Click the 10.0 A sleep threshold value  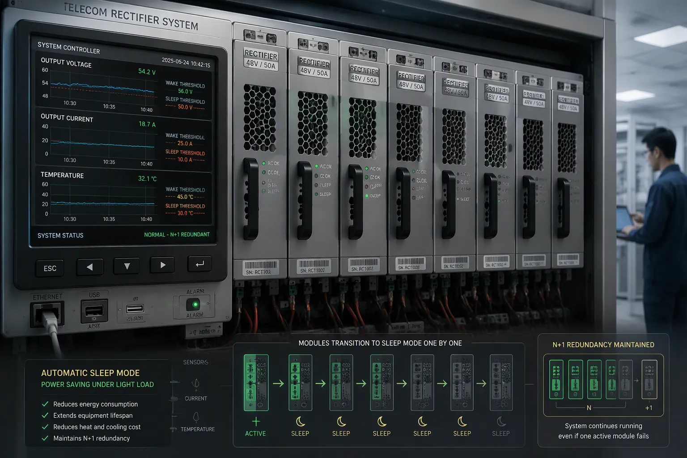coord(185,159)
